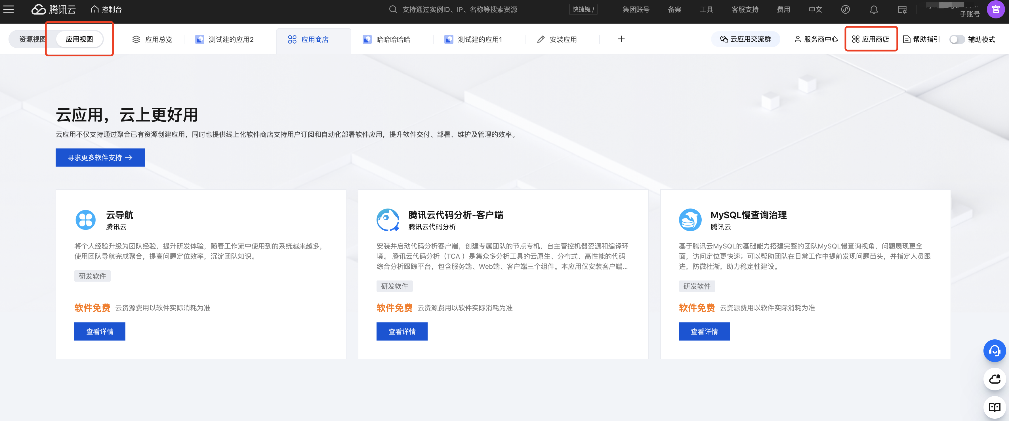Open the 费用 menu
The image size is (1009, 421).
[x=783, y=9]
